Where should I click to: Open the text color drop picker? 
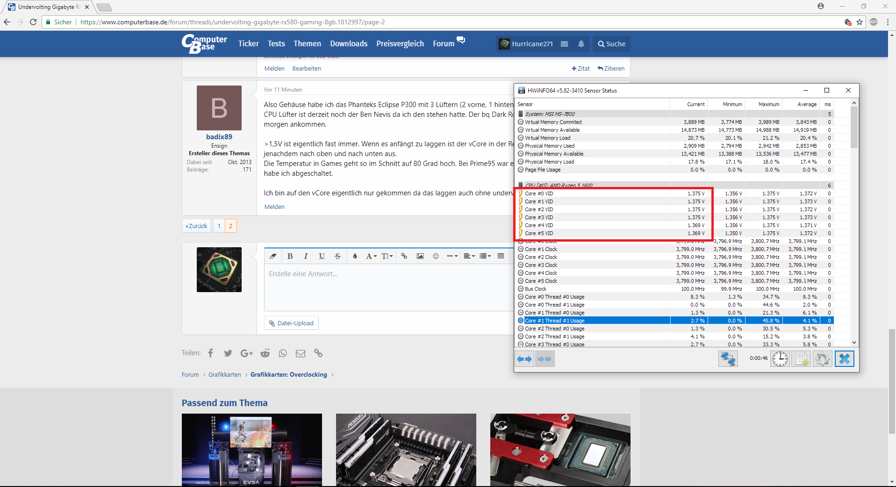tap(355, 256)
